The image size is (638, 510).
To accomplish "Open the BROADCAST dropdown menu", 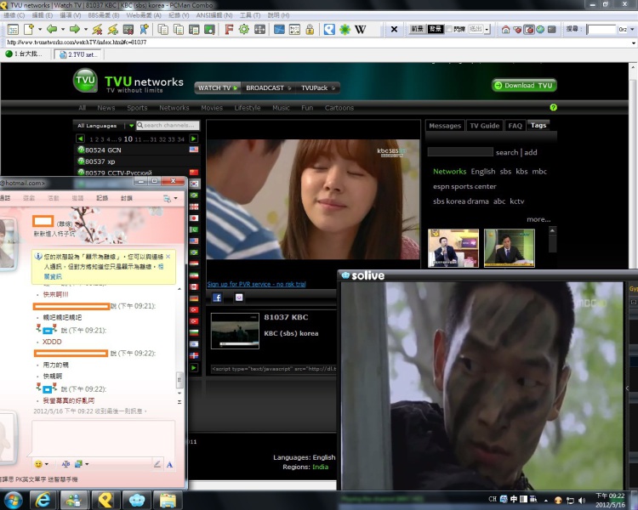I will (x=269, y=88).
